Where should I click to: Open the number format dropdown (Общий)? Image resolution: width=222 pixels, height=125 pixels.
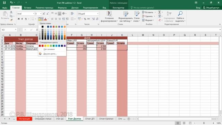[x=98, y=14]
